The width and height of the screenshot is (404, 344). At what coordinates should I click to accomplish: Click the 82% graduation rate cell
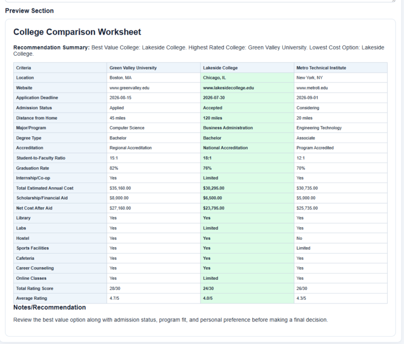154,168
